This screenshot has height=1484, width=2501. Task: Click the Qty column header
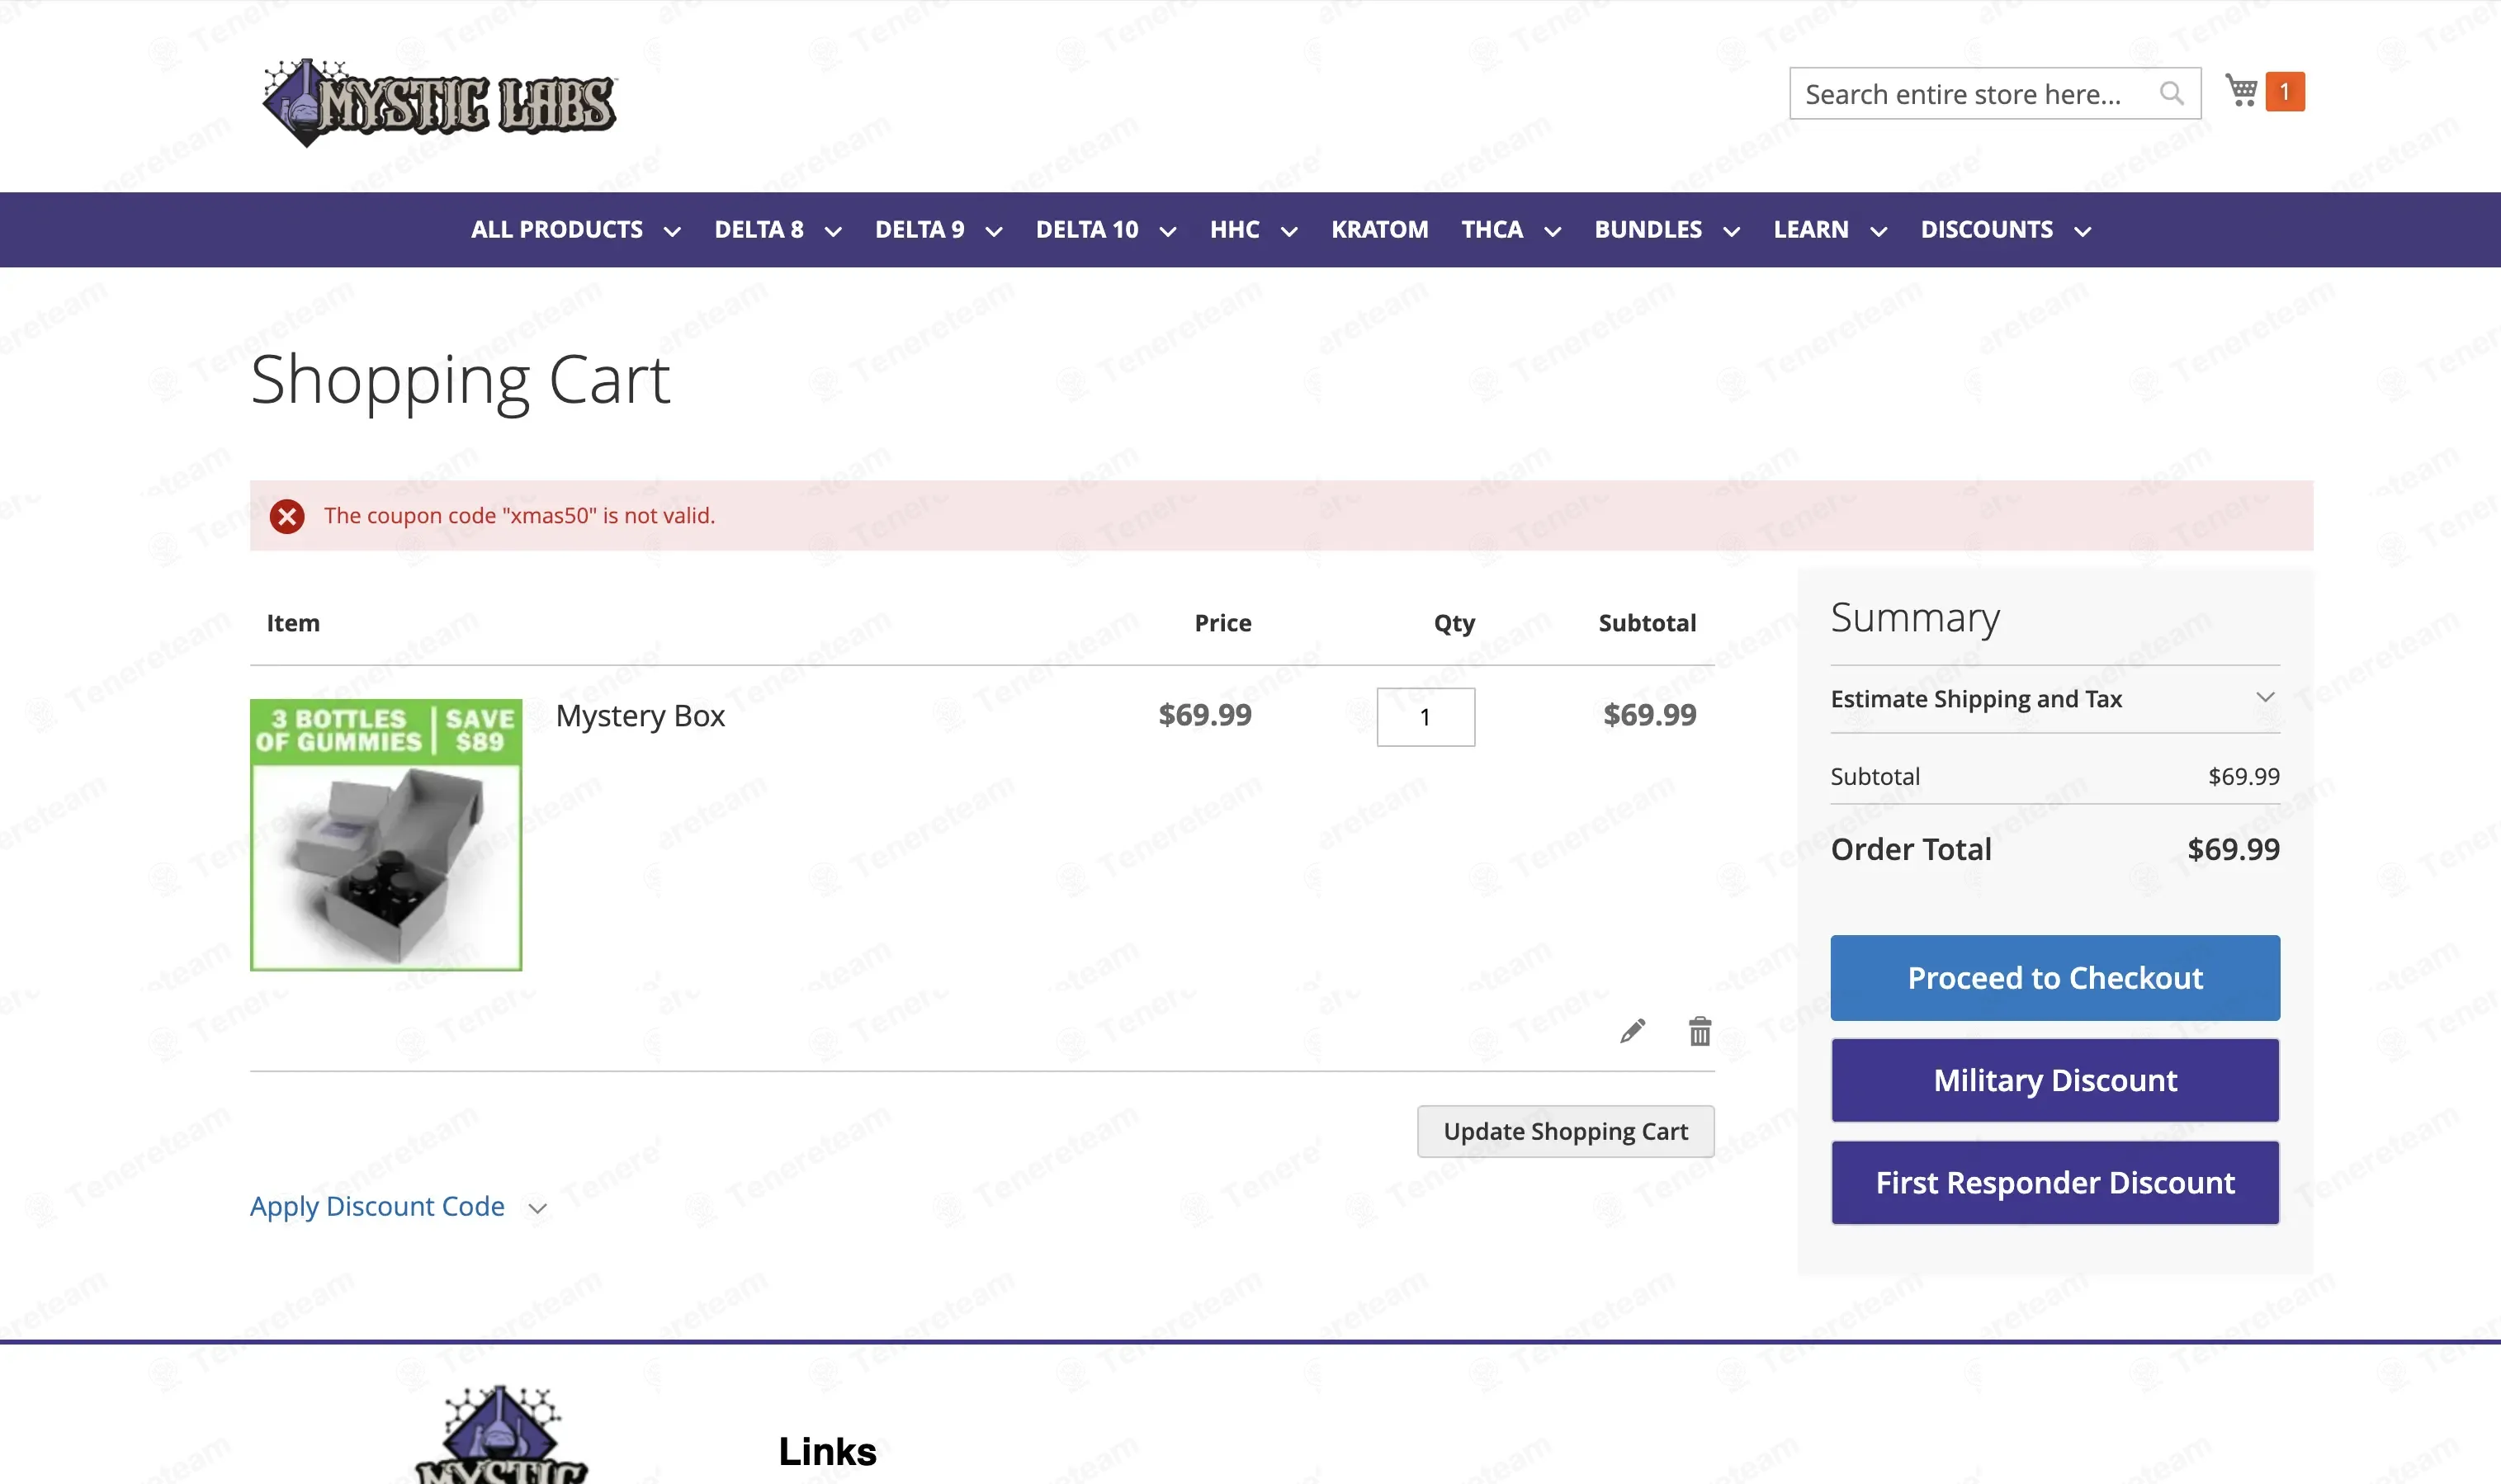[1454, 624]
